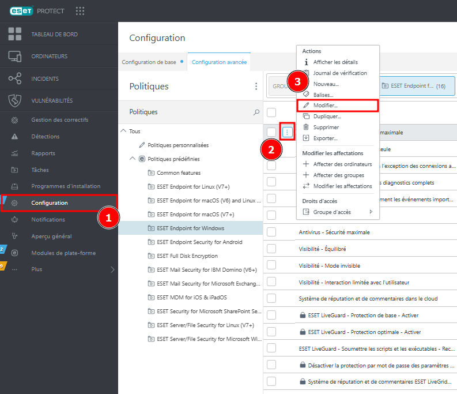This screenshot has height=394, width=457.
Task: Click the Politiques search magnifier
Action: [x=256, y=112]
